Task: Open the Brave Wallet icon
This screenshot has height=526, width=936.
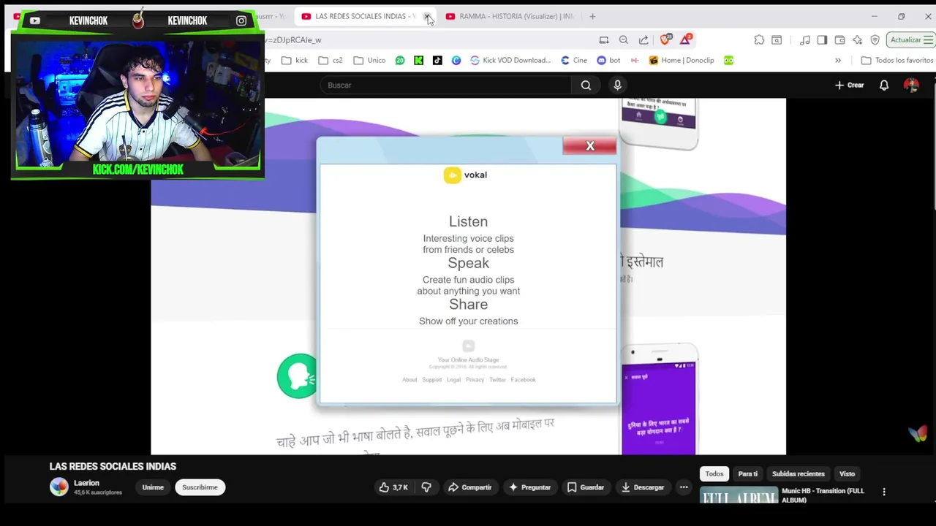Action: point(839,40)
